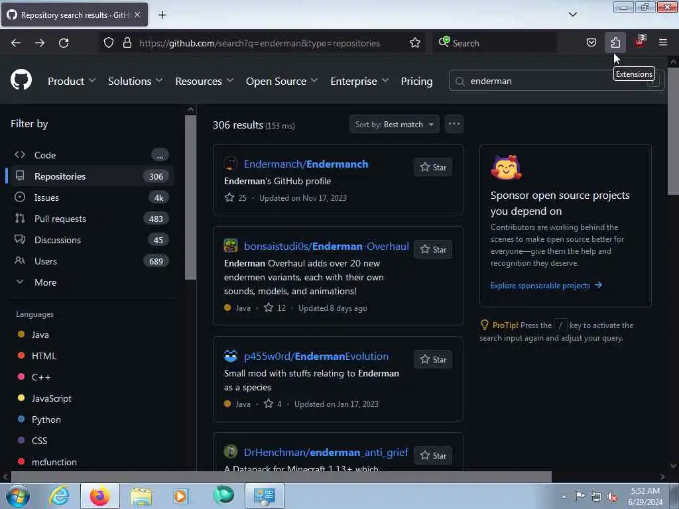679x509 pixels.
Task: Click the sidebar vertical scrollbar
Action: pos(190,197)
